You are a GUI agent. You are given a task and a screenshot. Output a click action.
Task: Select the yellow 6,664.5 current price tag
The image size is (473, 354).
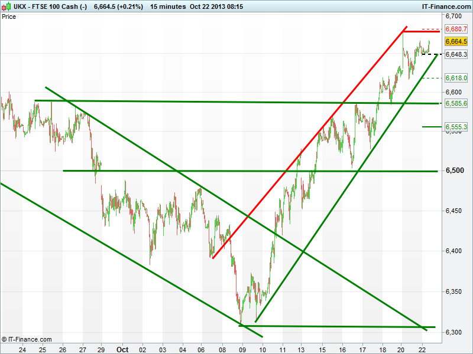tap(456, 41)
